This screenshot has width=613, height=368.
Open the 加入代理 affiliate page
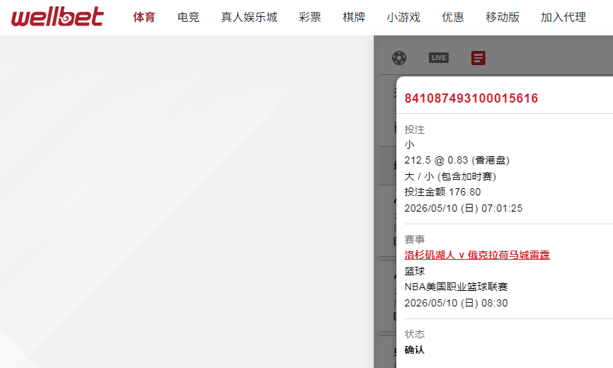tap(563, 17)
